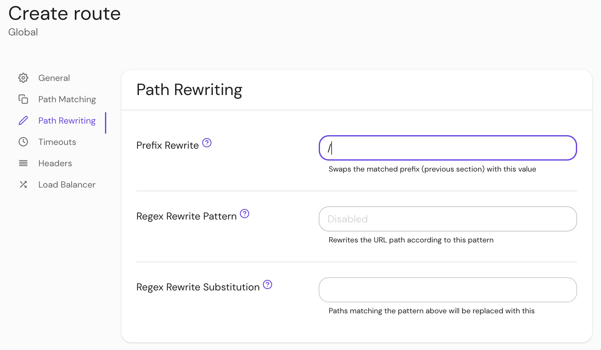Viewport: 601px width, 350px height.
Task: Open the Path Matching section
Action: 67,99
